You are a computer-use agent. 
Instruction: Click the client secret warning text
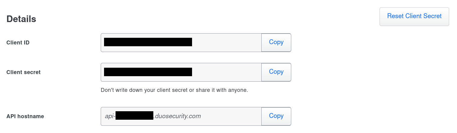click(x=174, y=90)
